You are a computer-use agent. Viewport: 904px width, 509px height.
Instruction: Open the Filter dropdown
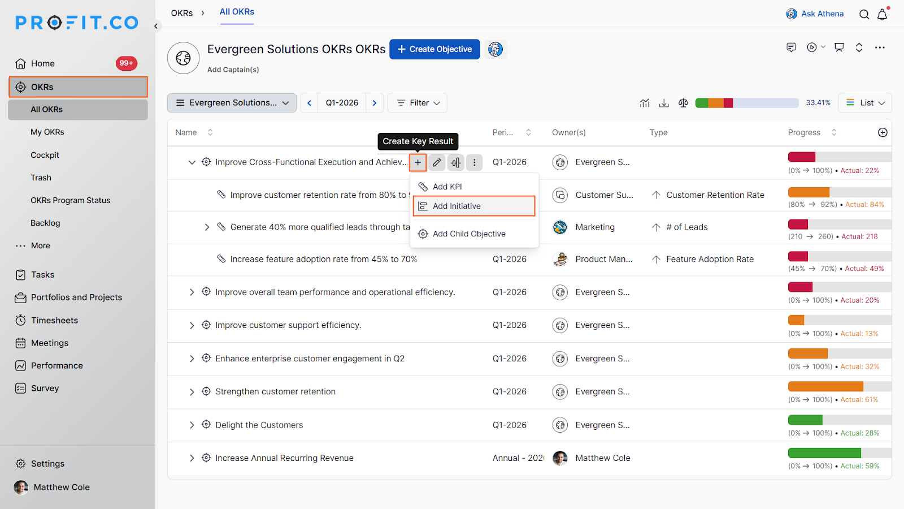click(418, 103)
